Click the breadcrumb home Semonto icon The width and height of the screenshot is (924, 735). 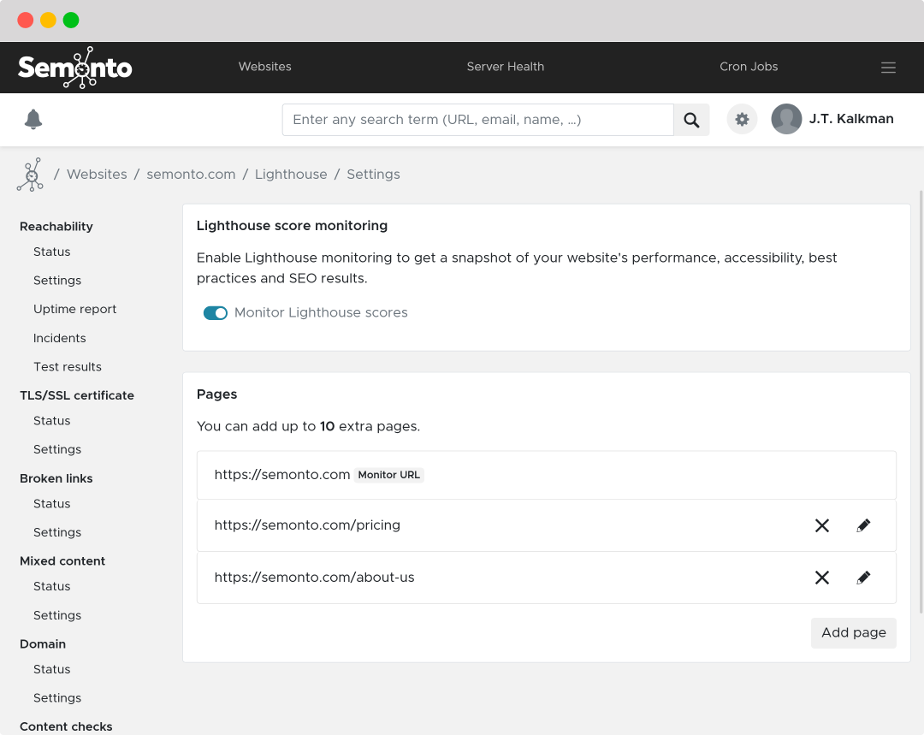(31, 175)
